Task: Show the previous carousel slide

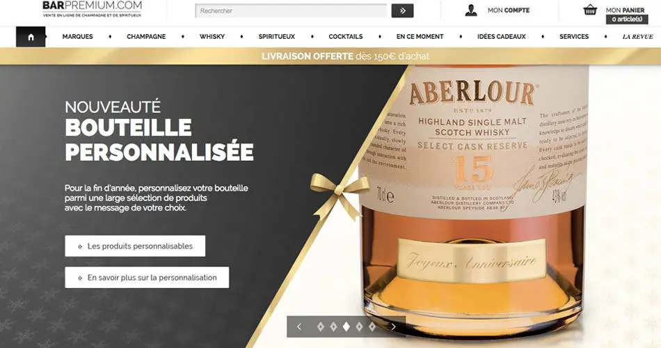Action: pos(299,326)
